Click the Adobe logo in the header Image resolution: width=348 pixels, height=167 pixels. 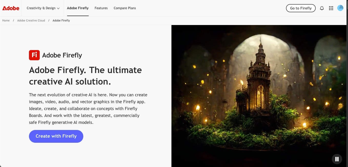11,8
